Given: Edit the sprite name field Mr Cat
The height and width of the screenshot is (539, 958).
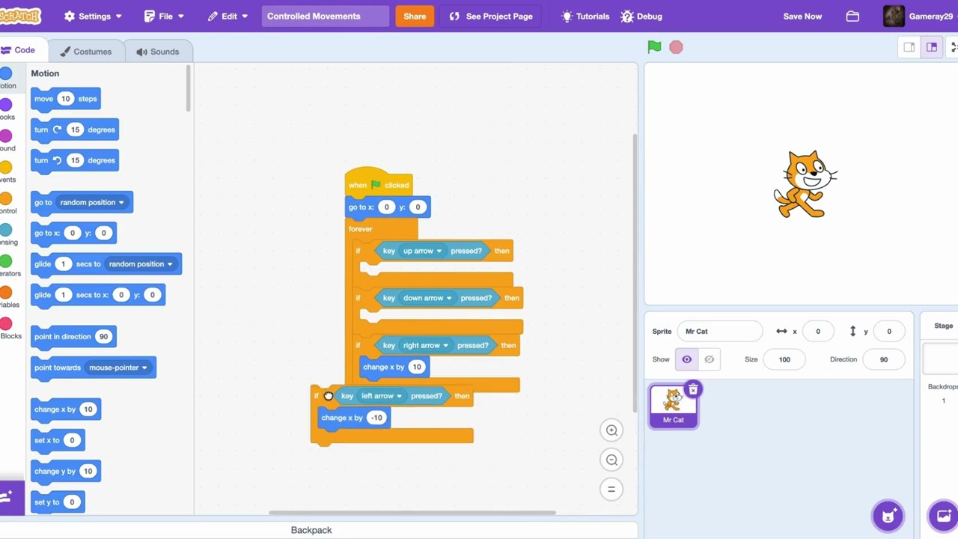Looking at the screenshot, I should [x=720, y=331].
